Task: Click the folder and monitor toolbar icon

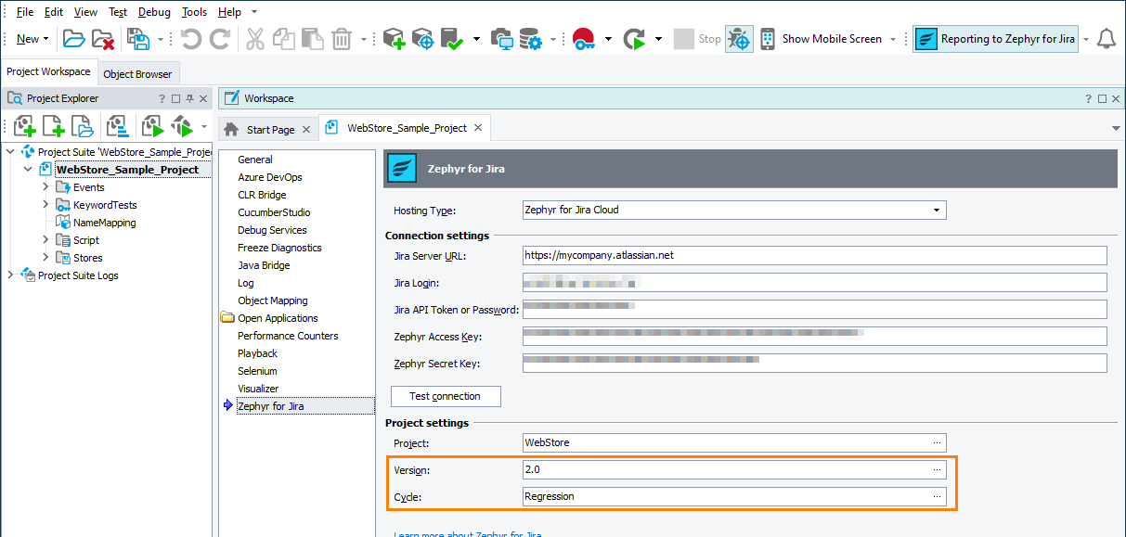Action: coord(501,39)
